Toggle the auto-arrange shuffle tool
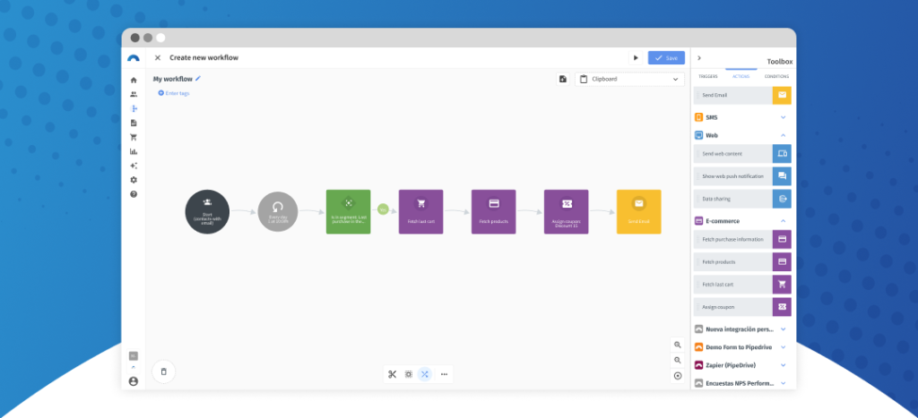918x418 pixels. point(425,374)
